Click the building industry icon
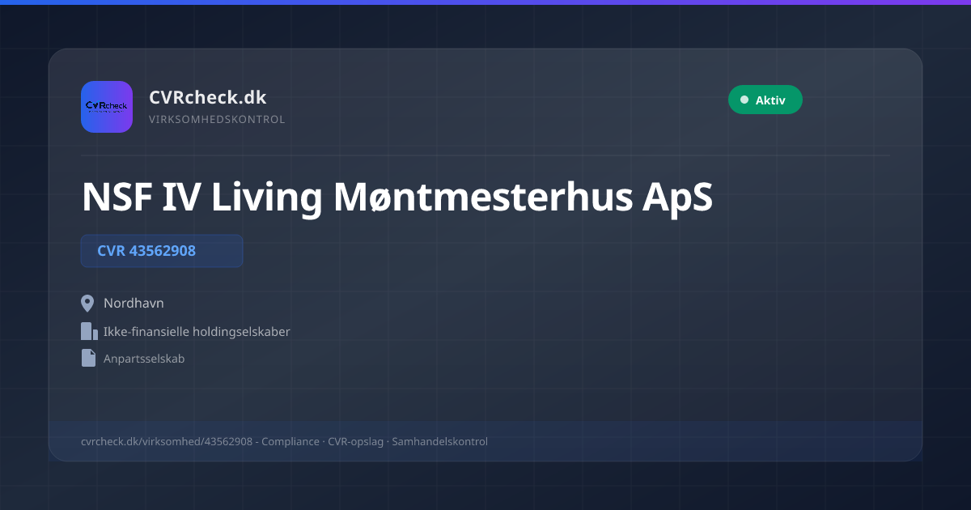The height and width of the screenshot is (510, 971). click(89, 331)
